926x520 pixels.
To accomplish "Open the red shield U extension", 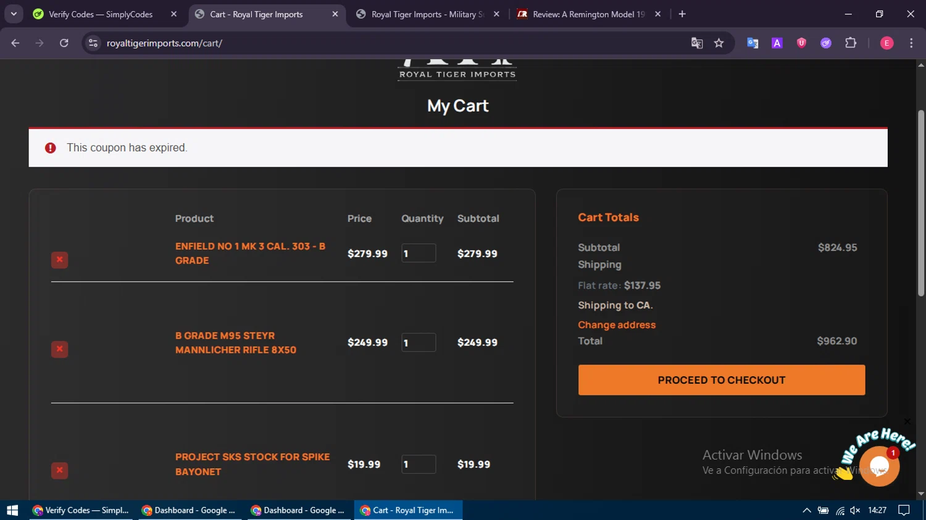I will 801,43.
